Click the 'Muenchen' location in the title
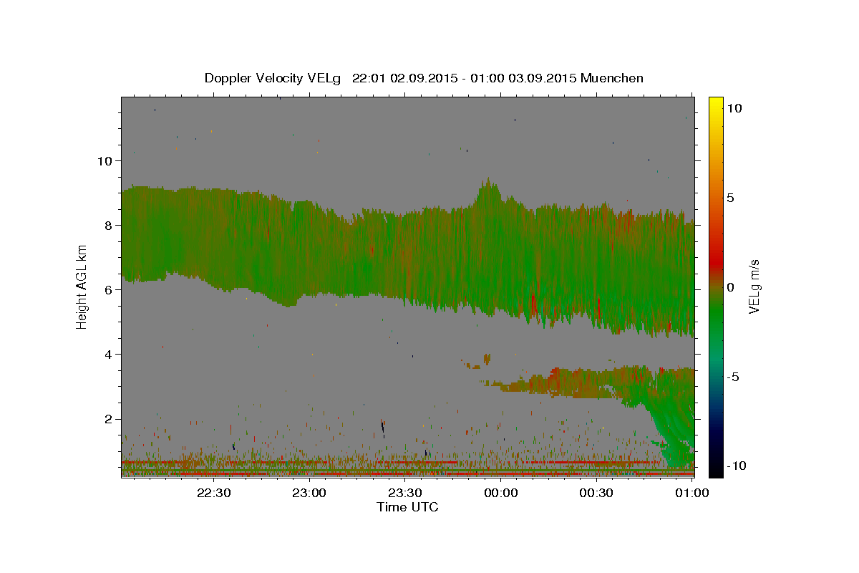 (612, 78)
